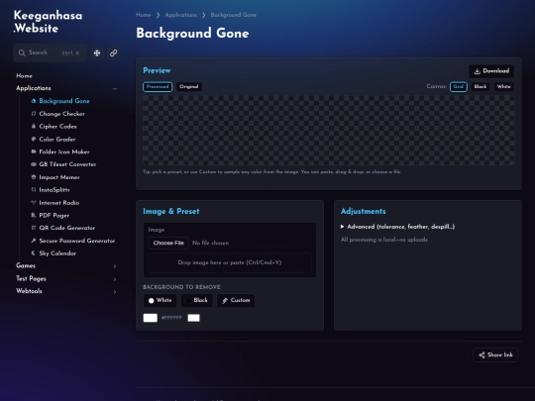
Task: Click the Impact Memer face icon
Action: coord(34,177)
